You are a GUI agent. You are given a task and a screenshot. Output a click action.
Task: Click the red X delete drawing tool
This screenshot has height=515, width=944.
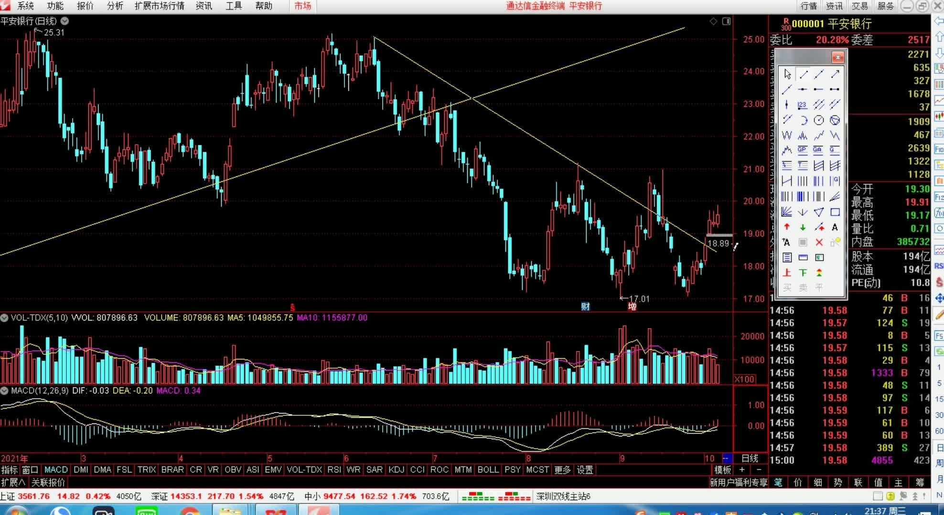(819, 242)
